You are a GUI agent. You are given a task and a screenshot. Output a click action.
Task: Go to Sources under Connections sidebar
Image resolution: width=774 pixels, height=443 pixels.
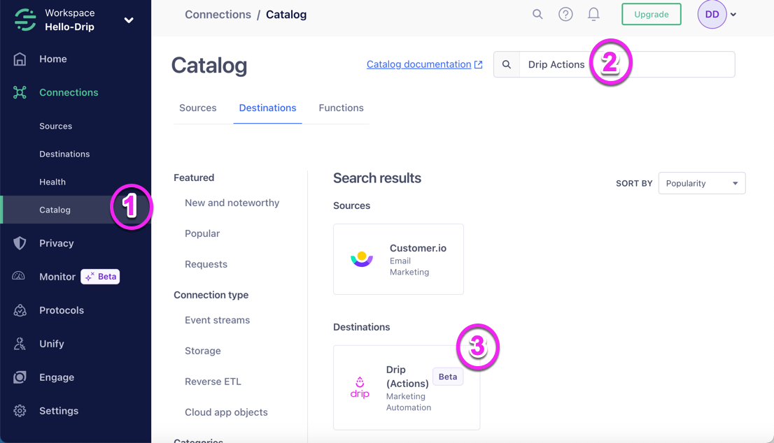pos(56,126)
